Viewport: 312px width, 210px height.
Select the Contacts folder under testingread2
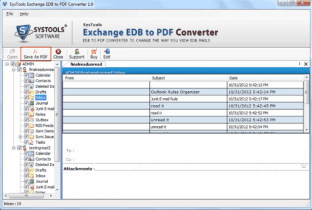coord(43,159)
